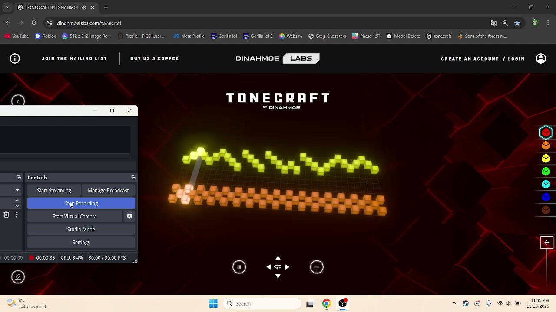Switch to the Tonecraft by Dinahmoe tab
The image size is (556, 312).
click(56, 7)
